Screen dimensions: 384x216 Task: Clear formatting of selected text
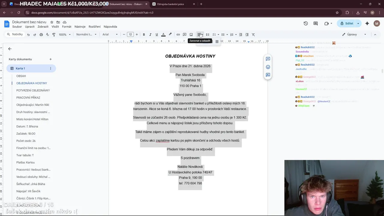[x=253, y=34]
